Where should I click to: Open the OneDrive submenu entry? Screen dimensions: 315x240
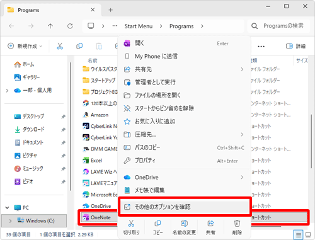tap(185, 177)
